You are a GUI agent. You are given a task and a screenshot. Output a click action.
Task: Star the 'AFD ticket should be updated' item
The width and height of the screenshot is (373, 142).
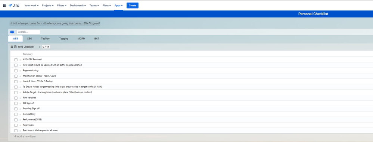[x=20, y=65]
